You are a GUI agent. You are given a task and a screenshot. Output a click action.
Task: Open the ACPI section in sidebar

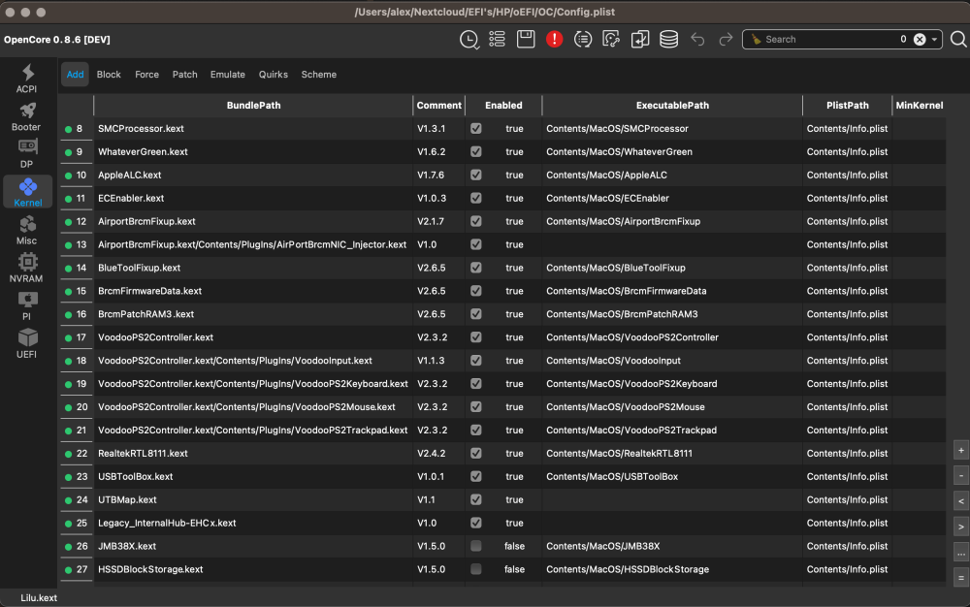26,79
